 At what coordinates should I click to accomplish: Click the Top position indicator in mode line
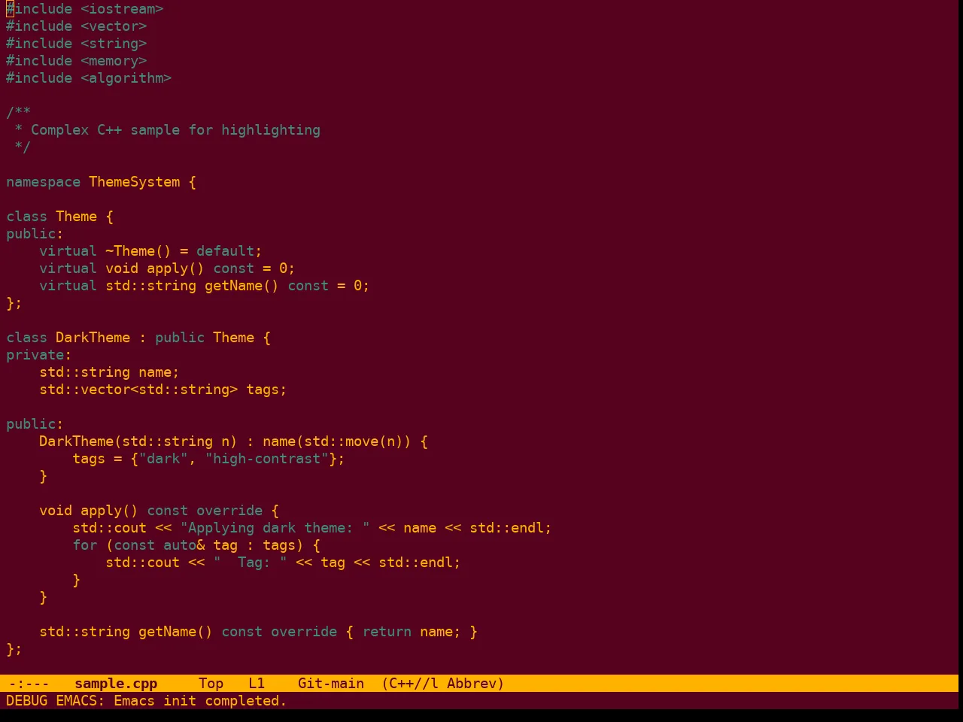(211, 684)
